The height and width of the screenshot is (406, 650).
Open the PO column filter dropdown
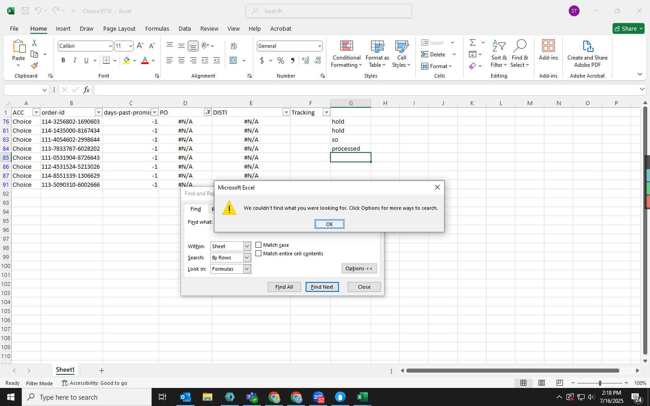(x=208, y=112)
